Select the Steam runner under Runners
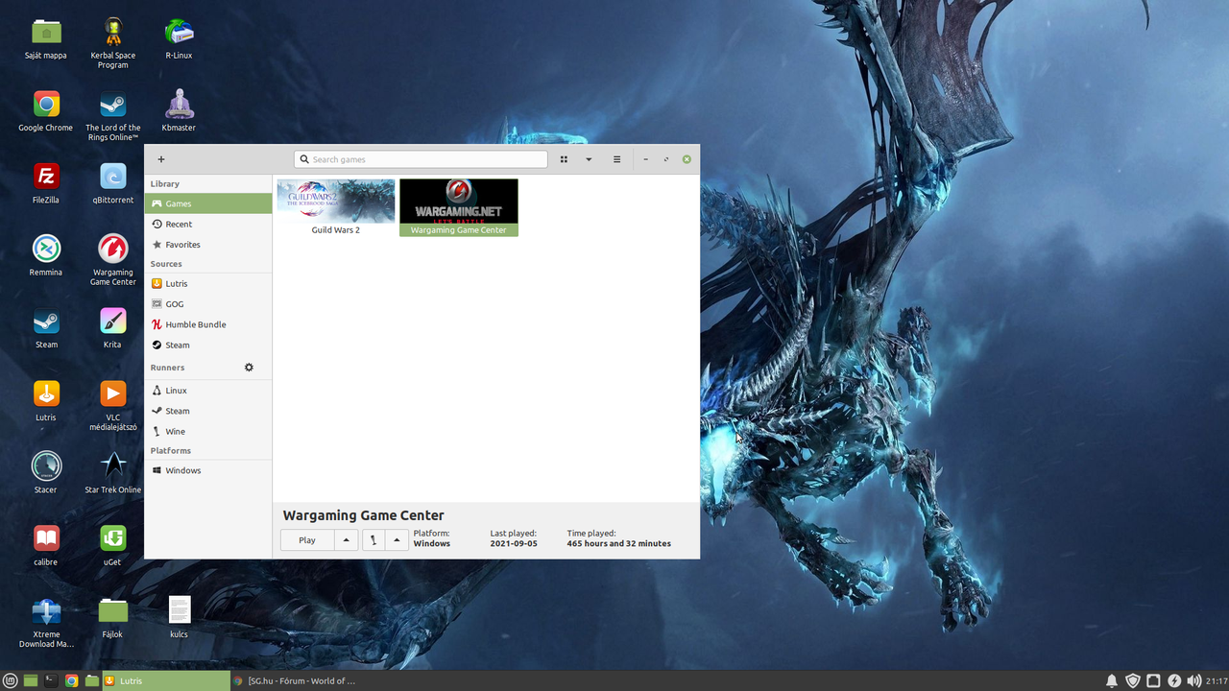The image size is (1229, 691). pyautogui.click(x=208, y=411)
